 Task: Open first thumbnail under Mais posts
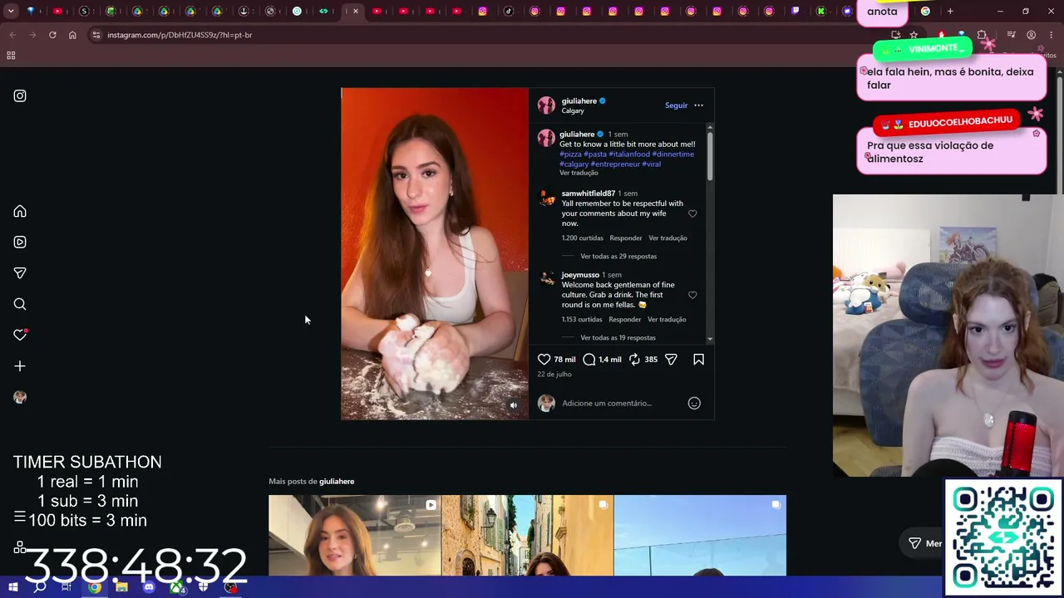point(355,536)
